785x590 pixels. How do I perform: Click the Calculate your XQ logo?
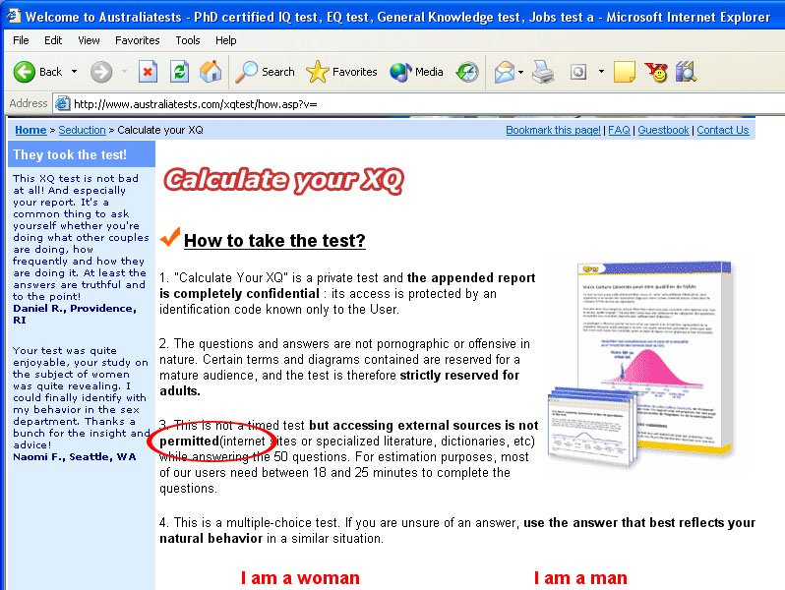(x=284, y=181)
